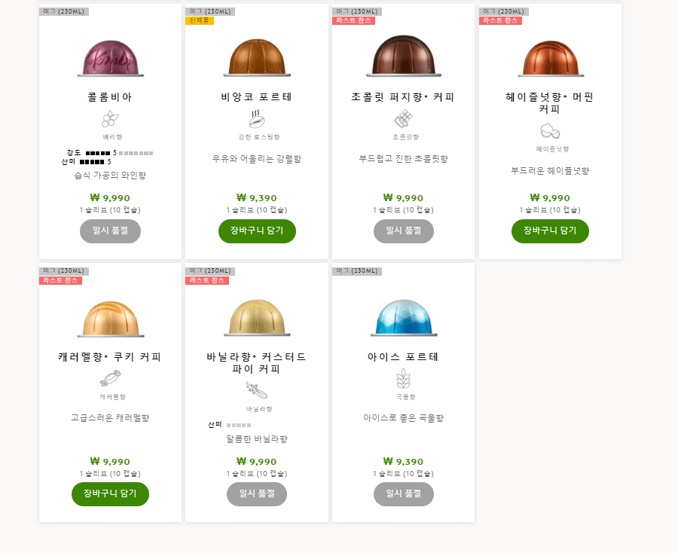Viewport: 678px width, 553px height.
Task: Click the 일시 품절 button under 콜롬비아
Action: click(x=110, y=231)
